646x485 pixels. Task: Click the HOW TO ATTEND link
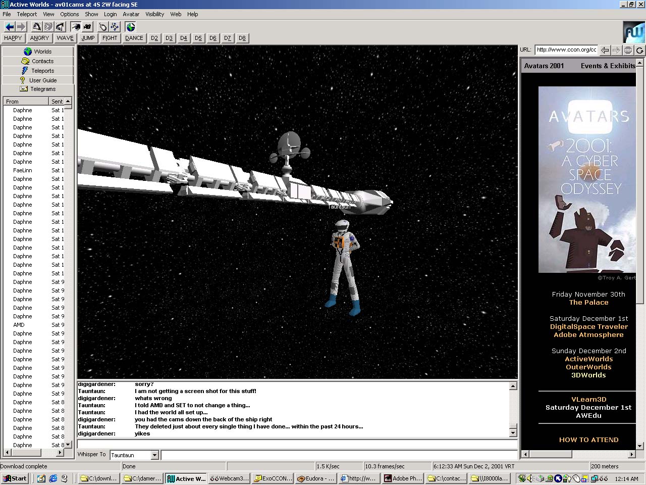coord(588,440)
